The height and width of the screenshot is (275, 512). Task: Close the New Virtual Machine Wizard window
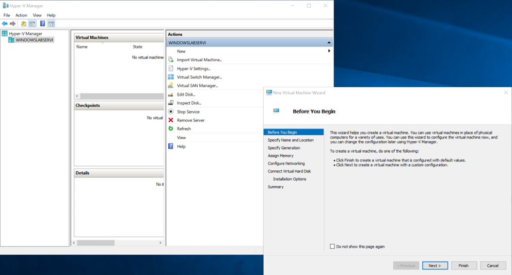506,92
